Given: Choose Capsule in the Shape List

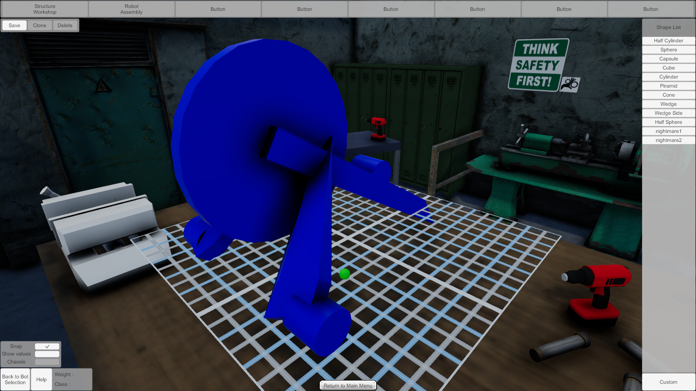Looking at the screenshot, I should pos(668,59).
